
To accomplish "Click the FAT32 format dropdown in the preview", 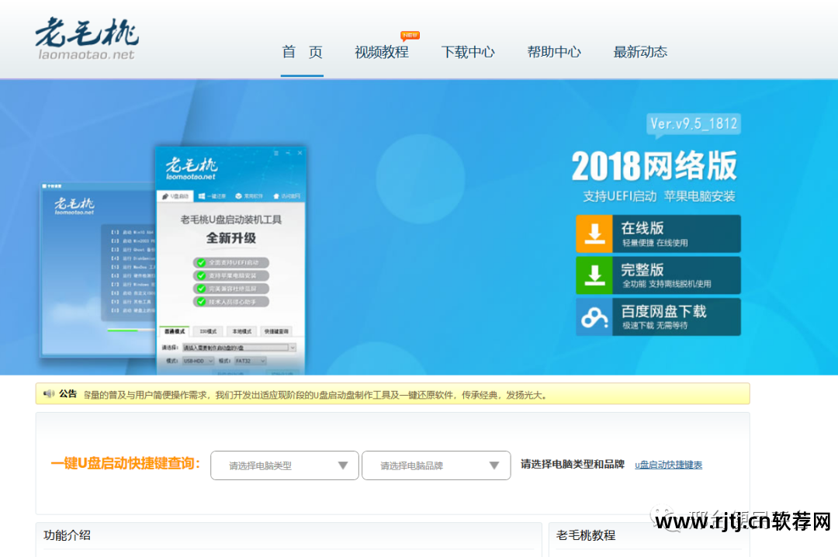I will tap(250, 362).
